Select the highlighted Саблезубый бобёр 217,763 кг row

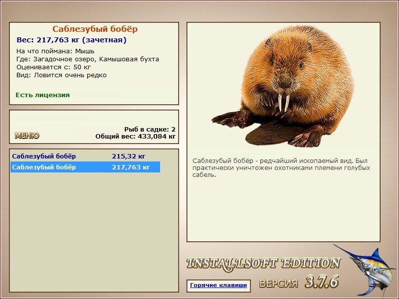point(85,167)
